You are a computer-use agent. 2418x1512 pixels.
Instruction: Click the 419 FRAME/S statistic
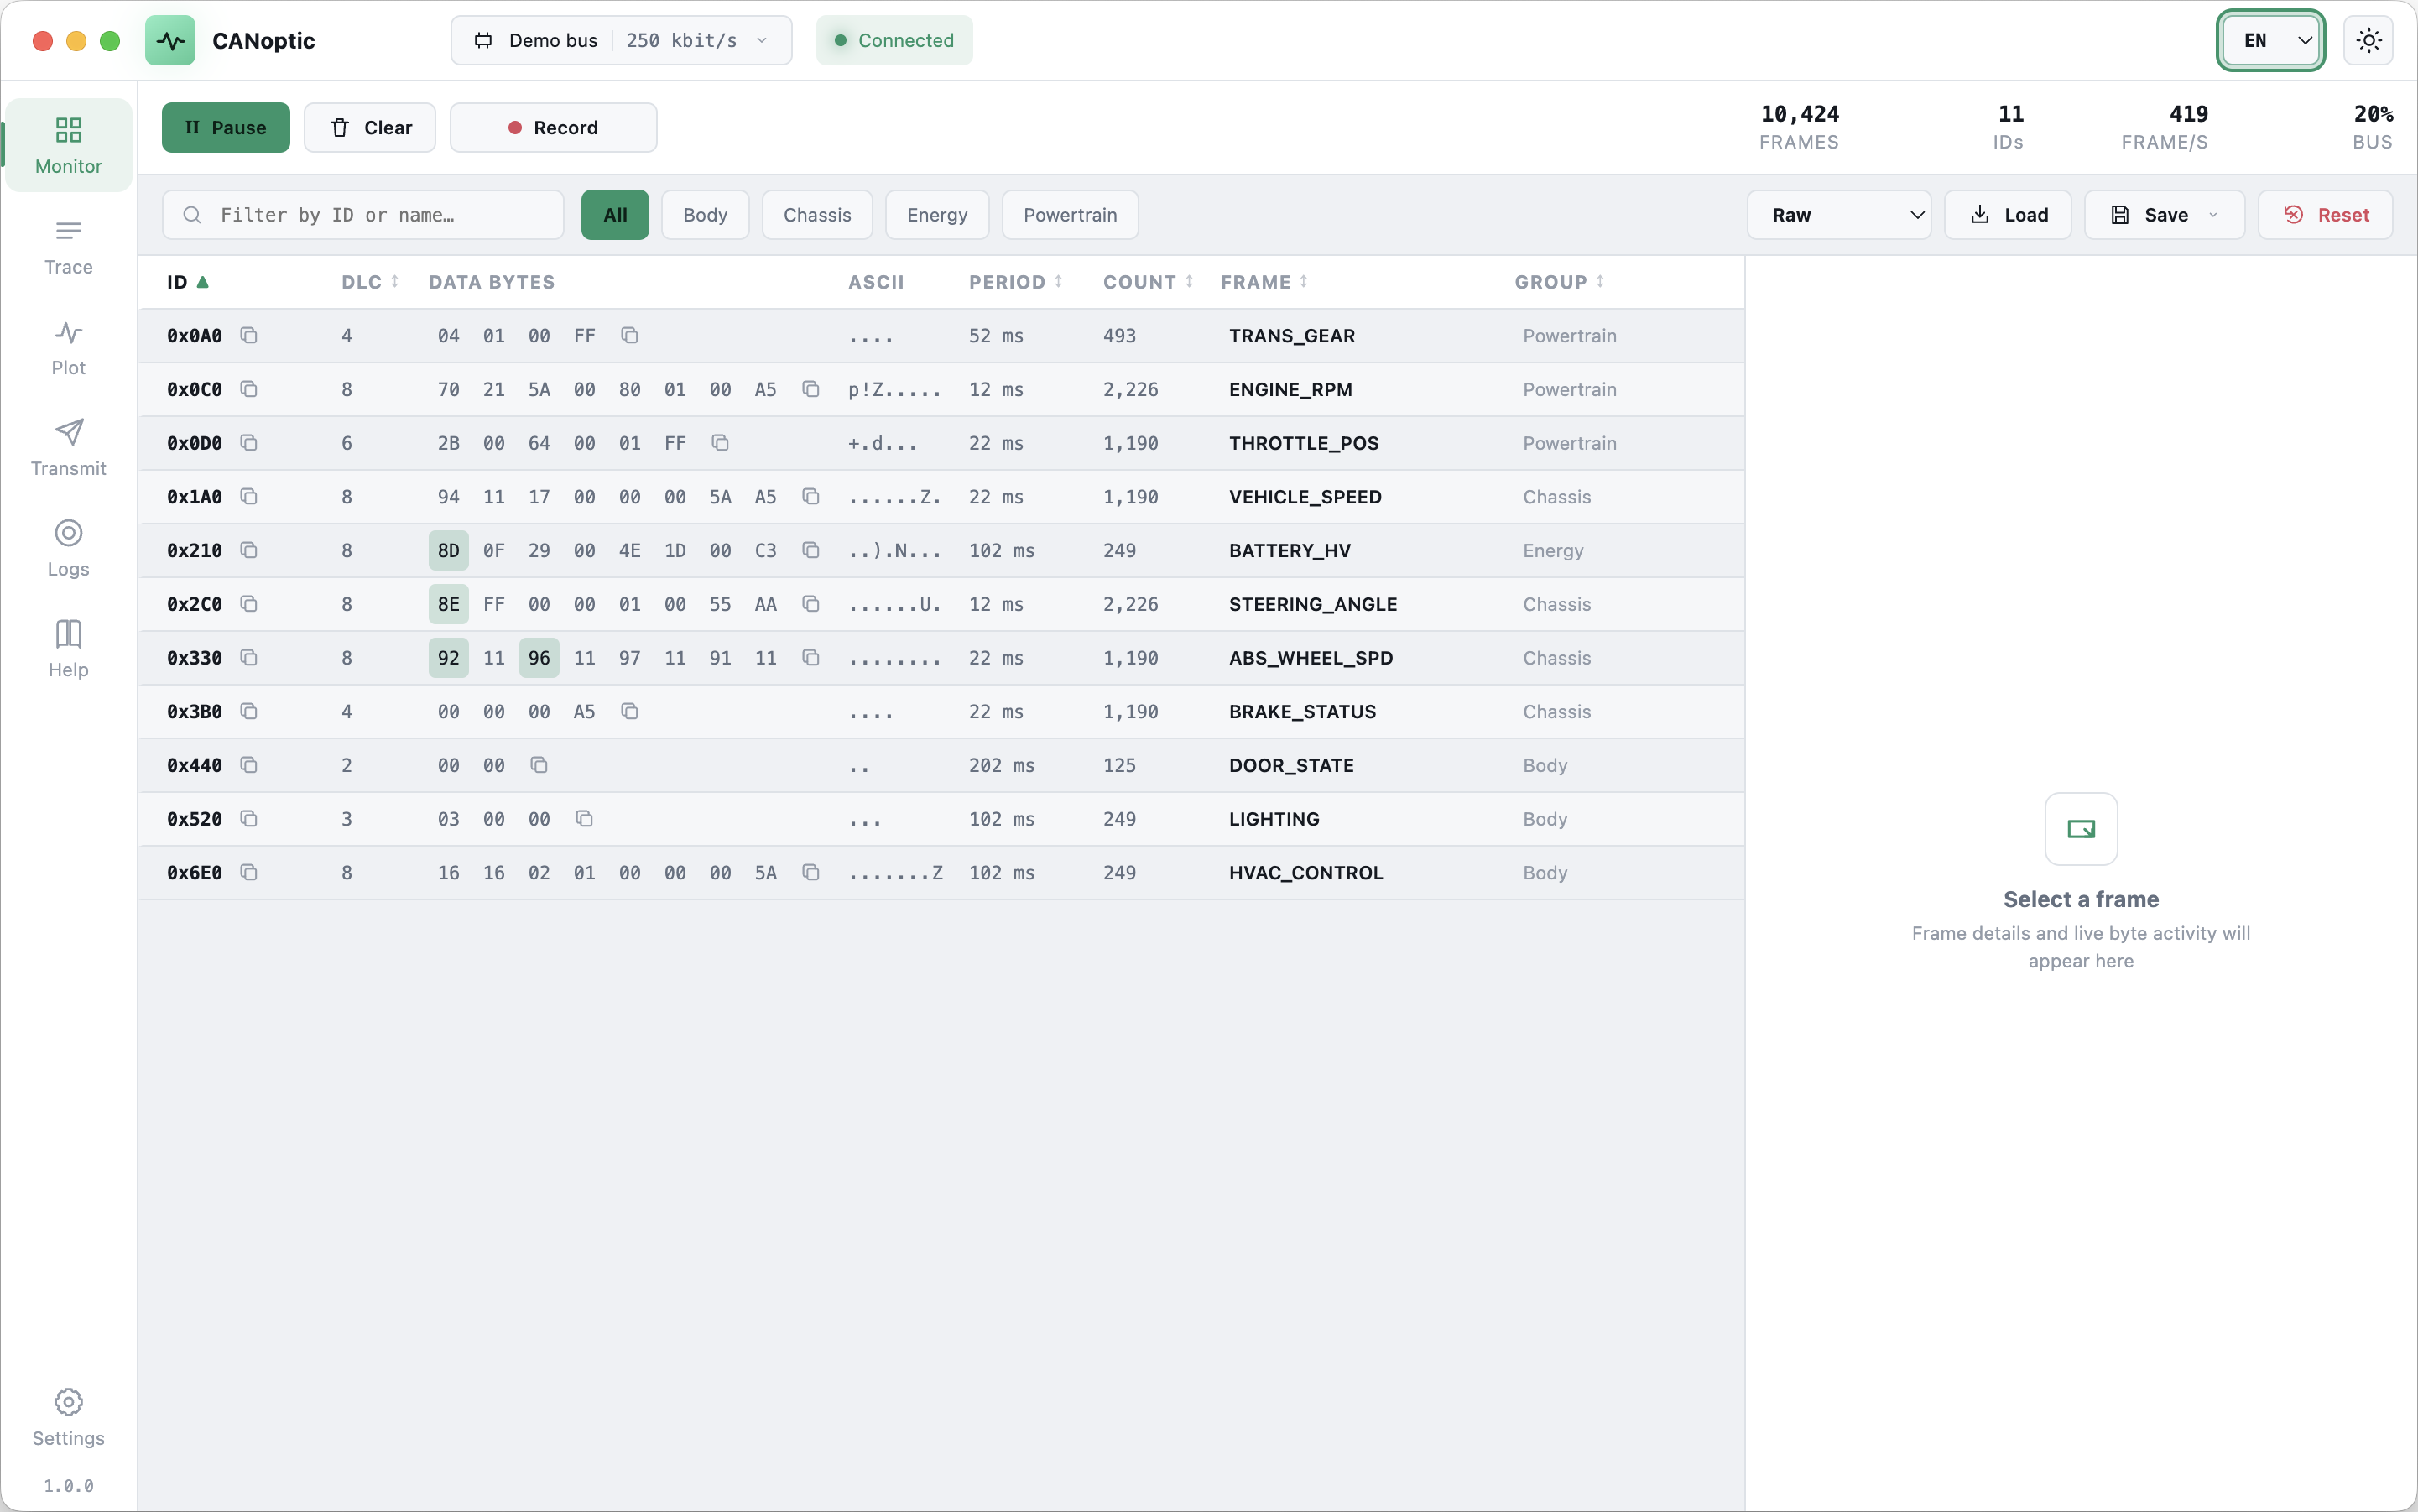[x=2165, y=127]
